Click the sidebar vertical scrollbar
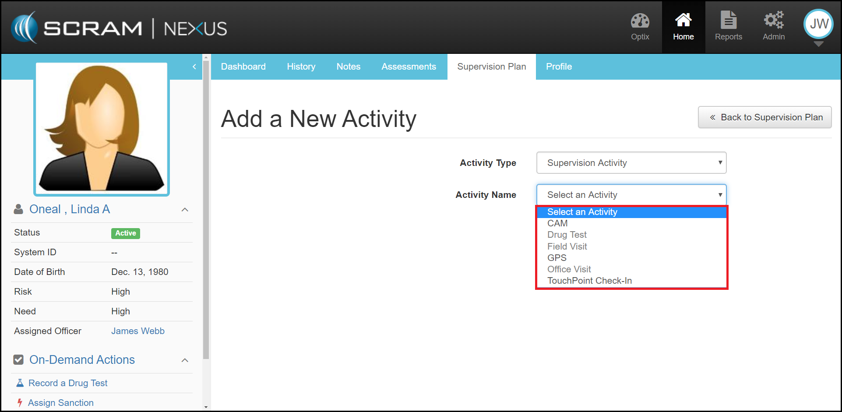This screenshot has width=842, height=412. (206, 219)
